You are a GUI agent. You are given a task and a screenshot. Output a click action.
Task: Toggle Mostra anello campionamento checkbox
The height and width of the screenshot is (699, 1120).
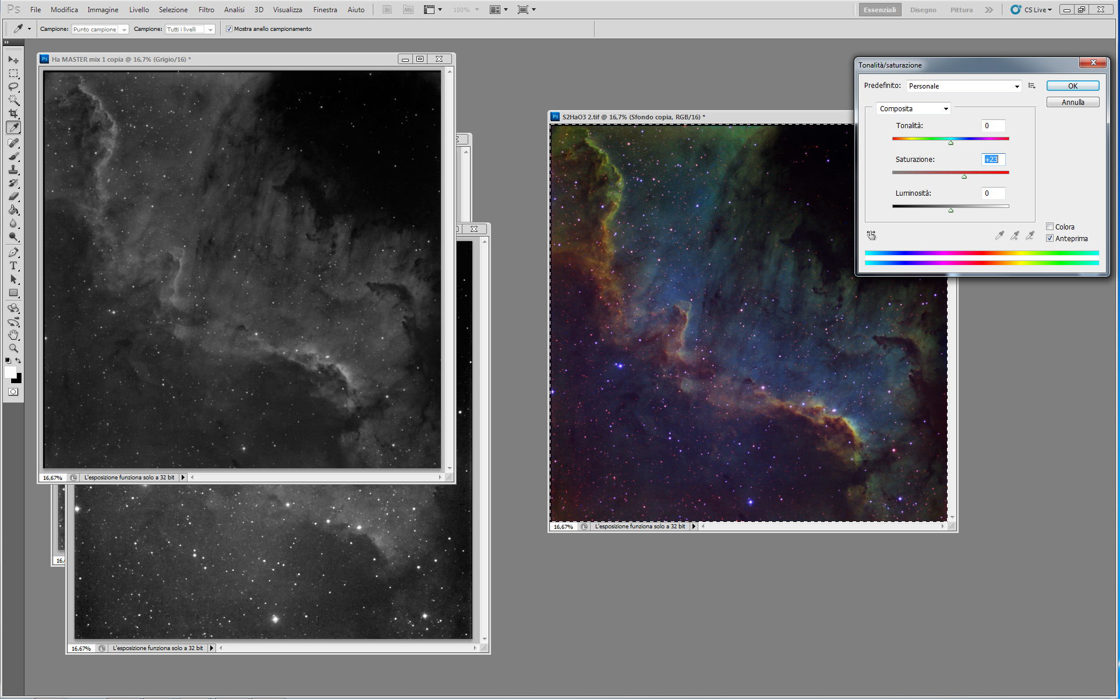pos(229,29)
